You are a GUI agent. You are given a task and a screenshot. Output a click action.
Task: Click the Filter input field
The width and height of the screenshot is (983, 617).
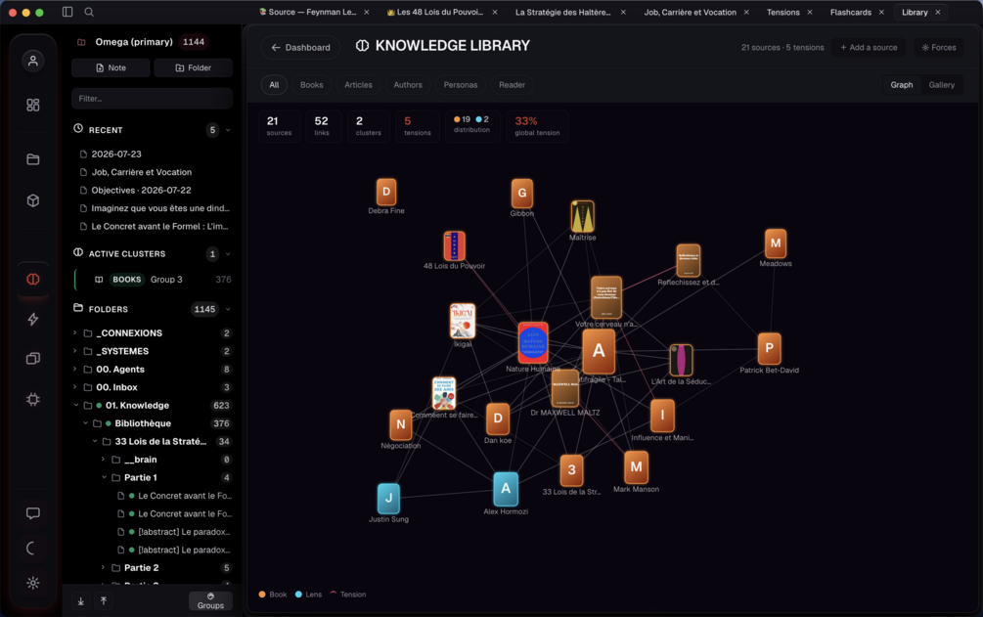(x=152, y=99)
